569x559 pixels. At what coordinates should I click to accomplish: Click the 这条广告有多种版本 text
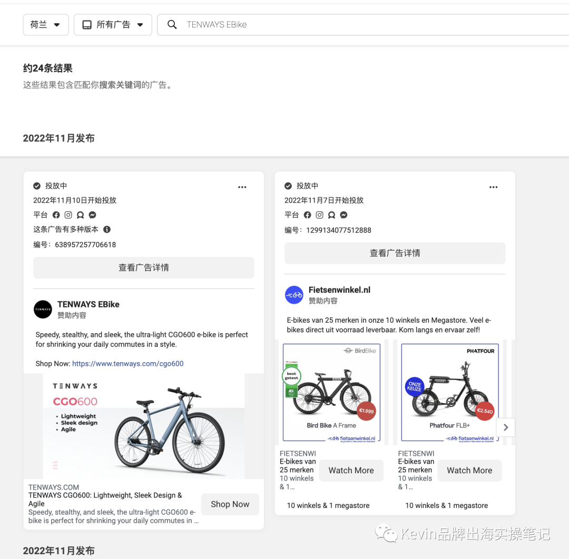coord(66,229)
